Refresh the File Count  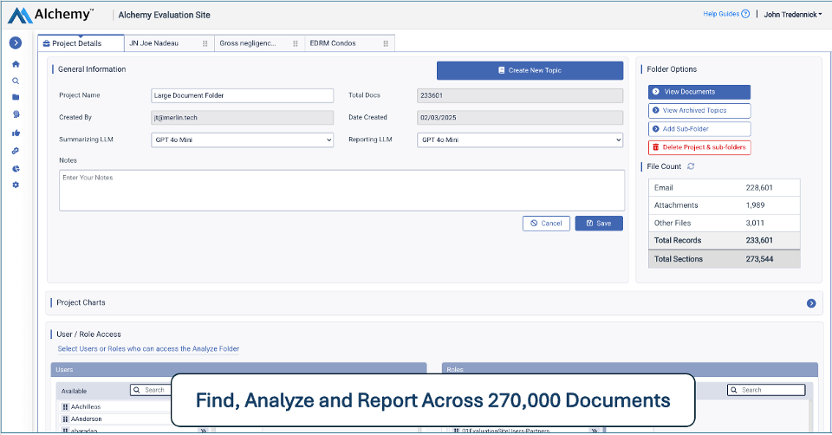pyautogui.click(x=691, y=166)
